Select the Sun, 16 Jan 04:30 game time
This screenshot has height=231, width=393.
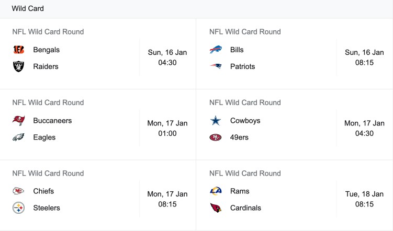[x=167, y=57]
